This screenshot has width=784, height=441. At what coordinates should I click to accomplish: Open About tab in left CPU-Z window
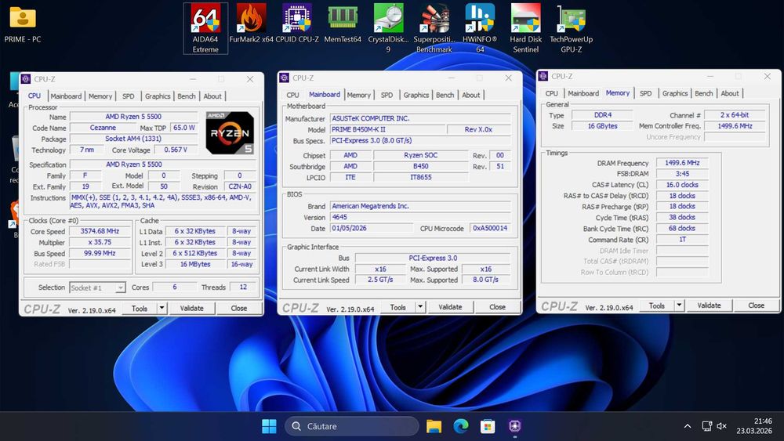point(212,96)
